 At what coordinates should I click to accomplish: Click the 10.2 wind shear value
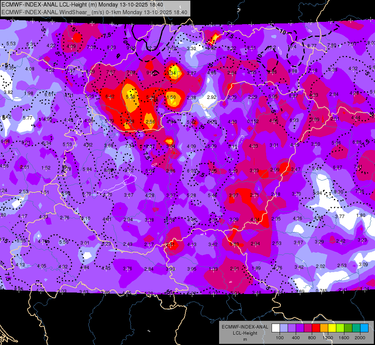pos(272,48)
